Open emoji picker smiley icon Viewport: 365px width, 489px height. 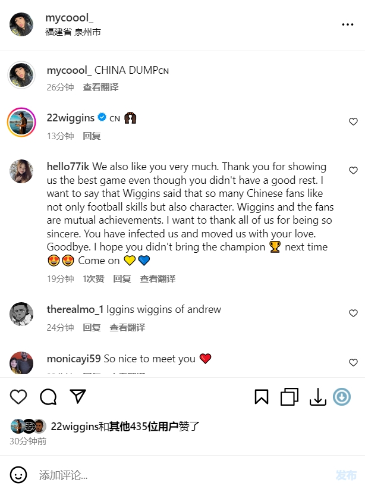18,475
